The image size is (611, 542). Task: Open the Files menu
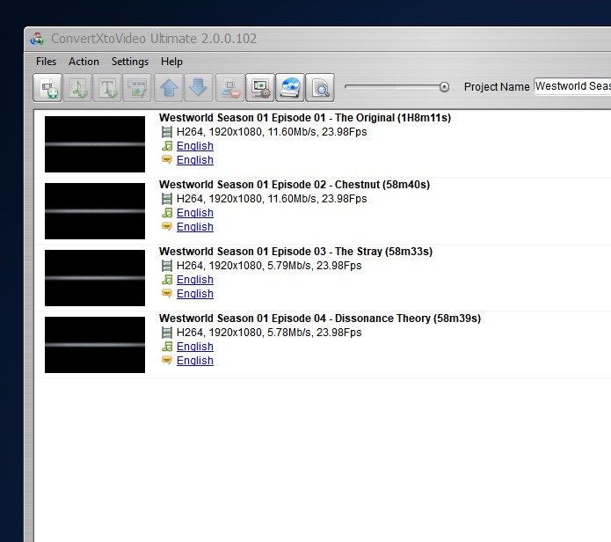click(46, 62)
